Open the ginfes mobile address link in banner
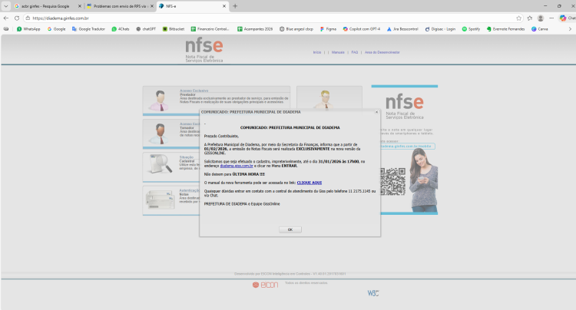 [406, 147]
